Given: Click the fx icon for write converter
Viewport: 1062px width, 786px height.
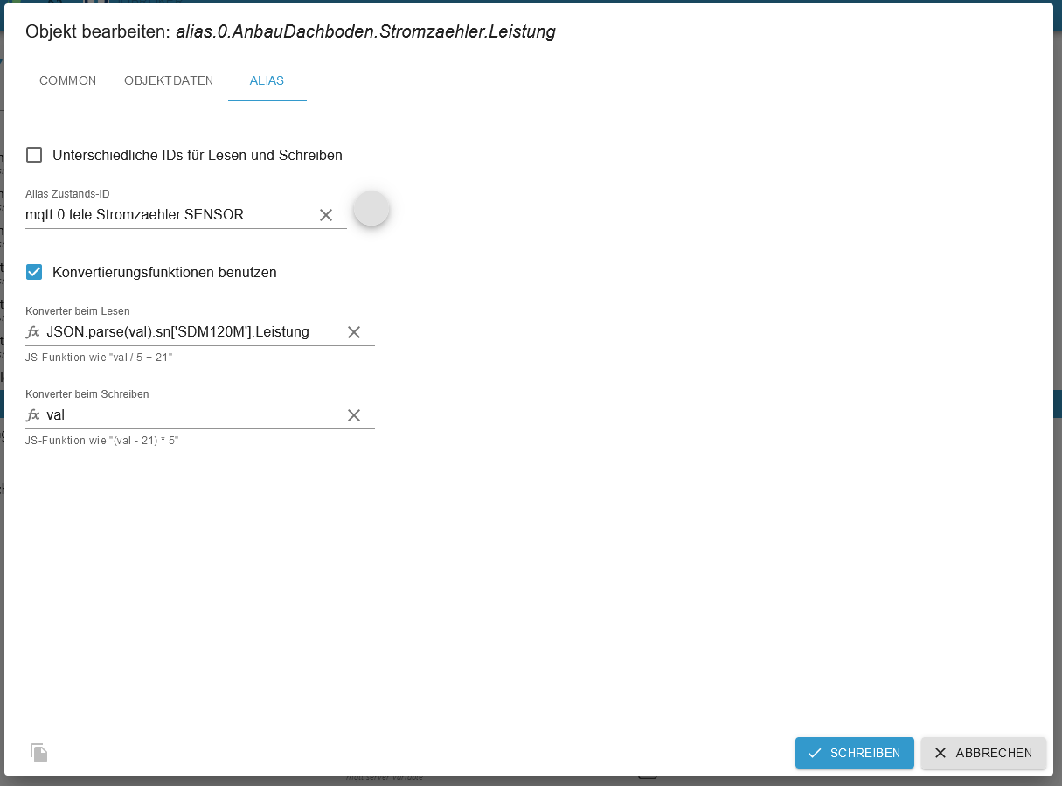Looking at the screenshot, I should tap(33, 415).
